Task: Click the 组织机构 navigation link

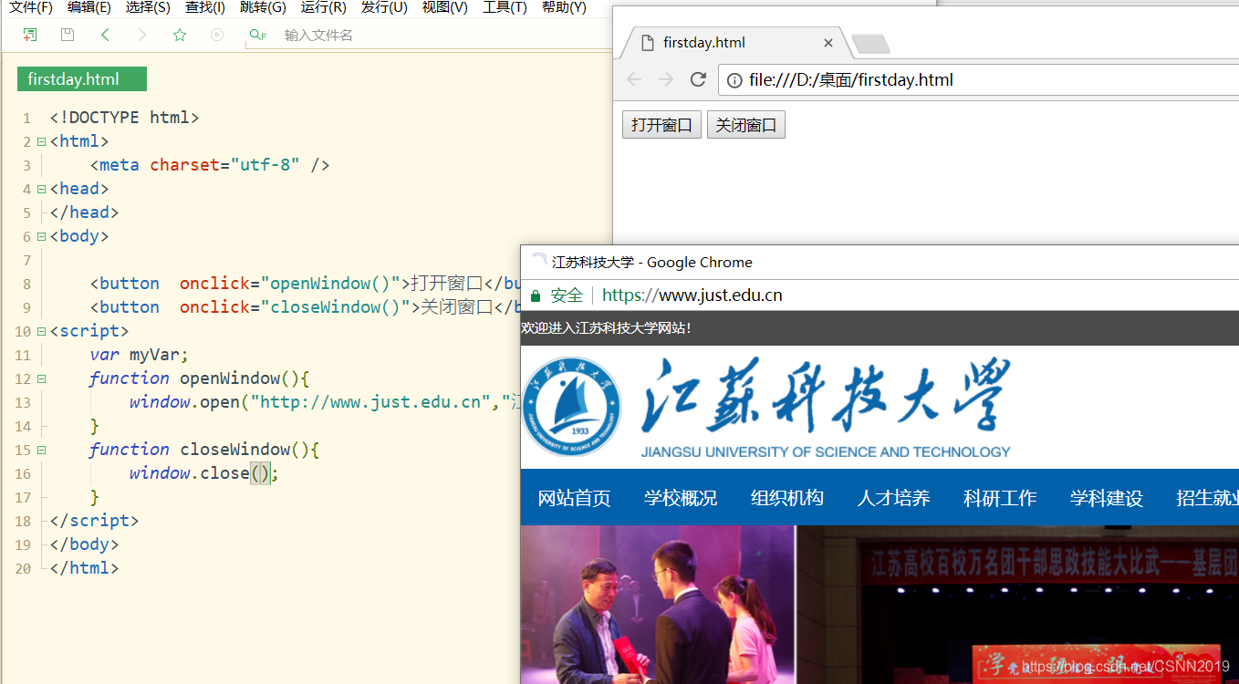Action: click(787, 498)
